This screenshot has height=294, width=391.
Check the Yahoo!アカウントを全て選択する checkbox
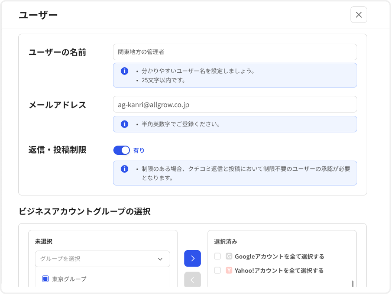[217, 270]
